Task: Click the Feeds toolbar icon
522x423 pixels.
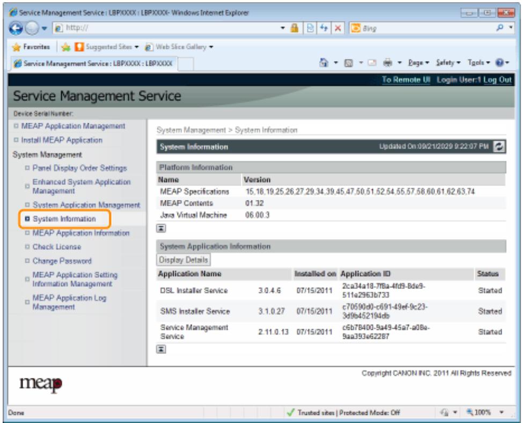Action: click(x=348, y=63)
